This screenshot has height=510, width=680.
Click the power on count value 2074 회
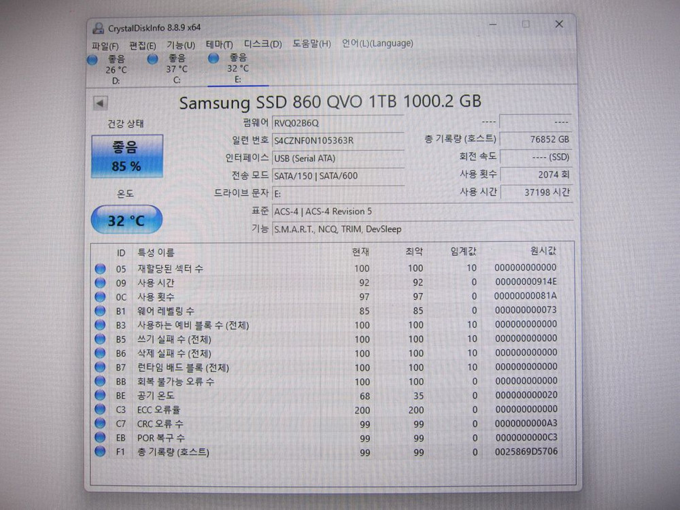pos(536,174)
